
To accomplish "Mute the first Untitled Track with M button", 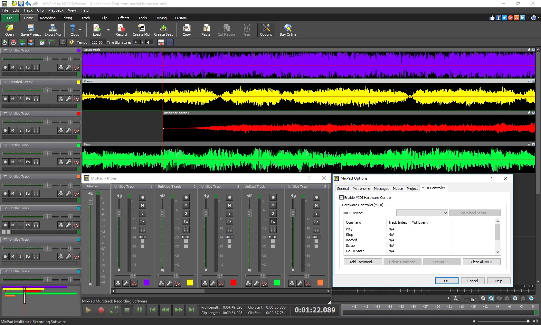I will coord(13,68).
